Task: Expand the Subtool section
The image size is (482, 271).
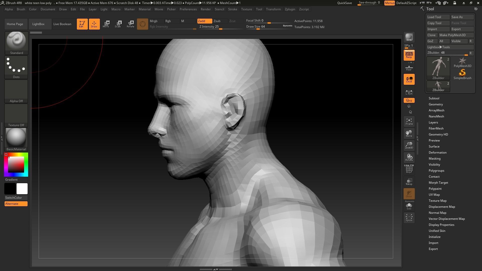Action: pyautogui.click(x=434, y=98)
